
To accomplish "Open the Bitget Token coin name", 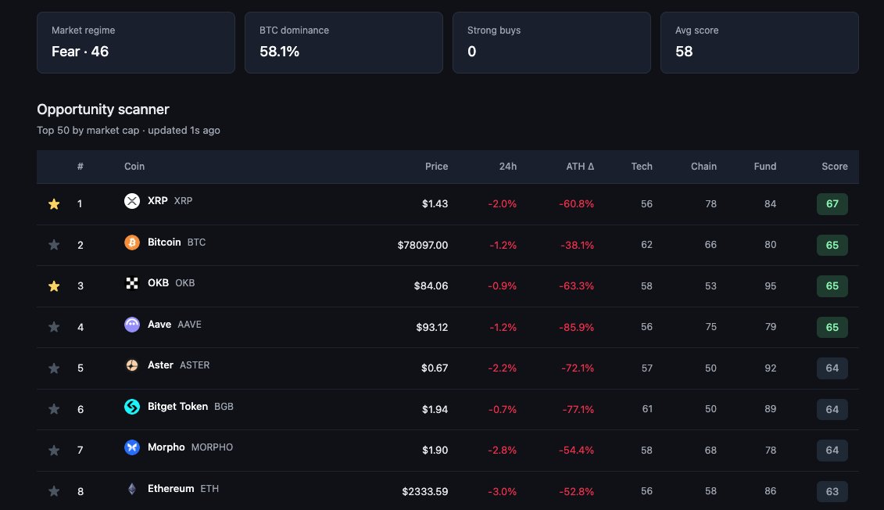I will click(177, 406).
